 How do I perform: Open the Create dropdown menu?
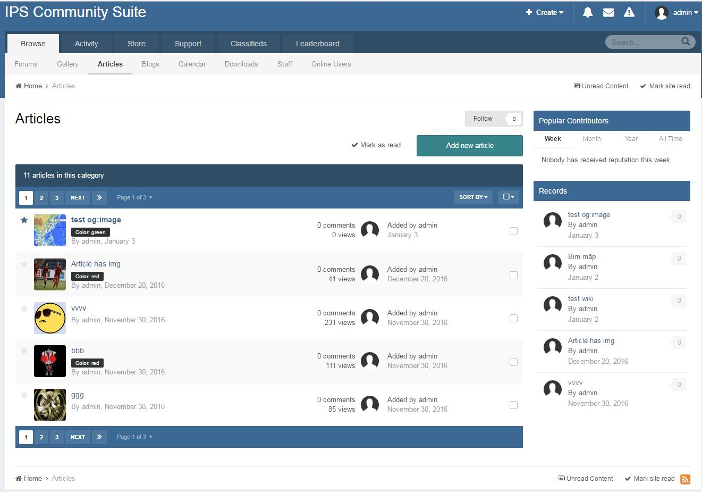pyautogui.click(x=545, y=12)
